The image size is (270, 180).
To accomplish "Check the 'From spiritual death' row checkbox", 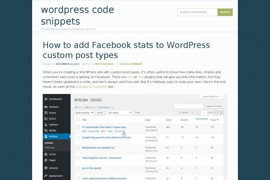I will click(x=78, y=179).
